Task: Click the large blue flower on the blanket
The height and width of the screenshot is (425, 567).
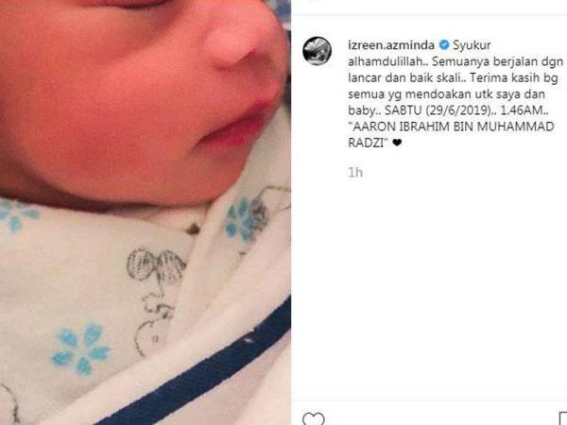Action: [x=81, y=348]
